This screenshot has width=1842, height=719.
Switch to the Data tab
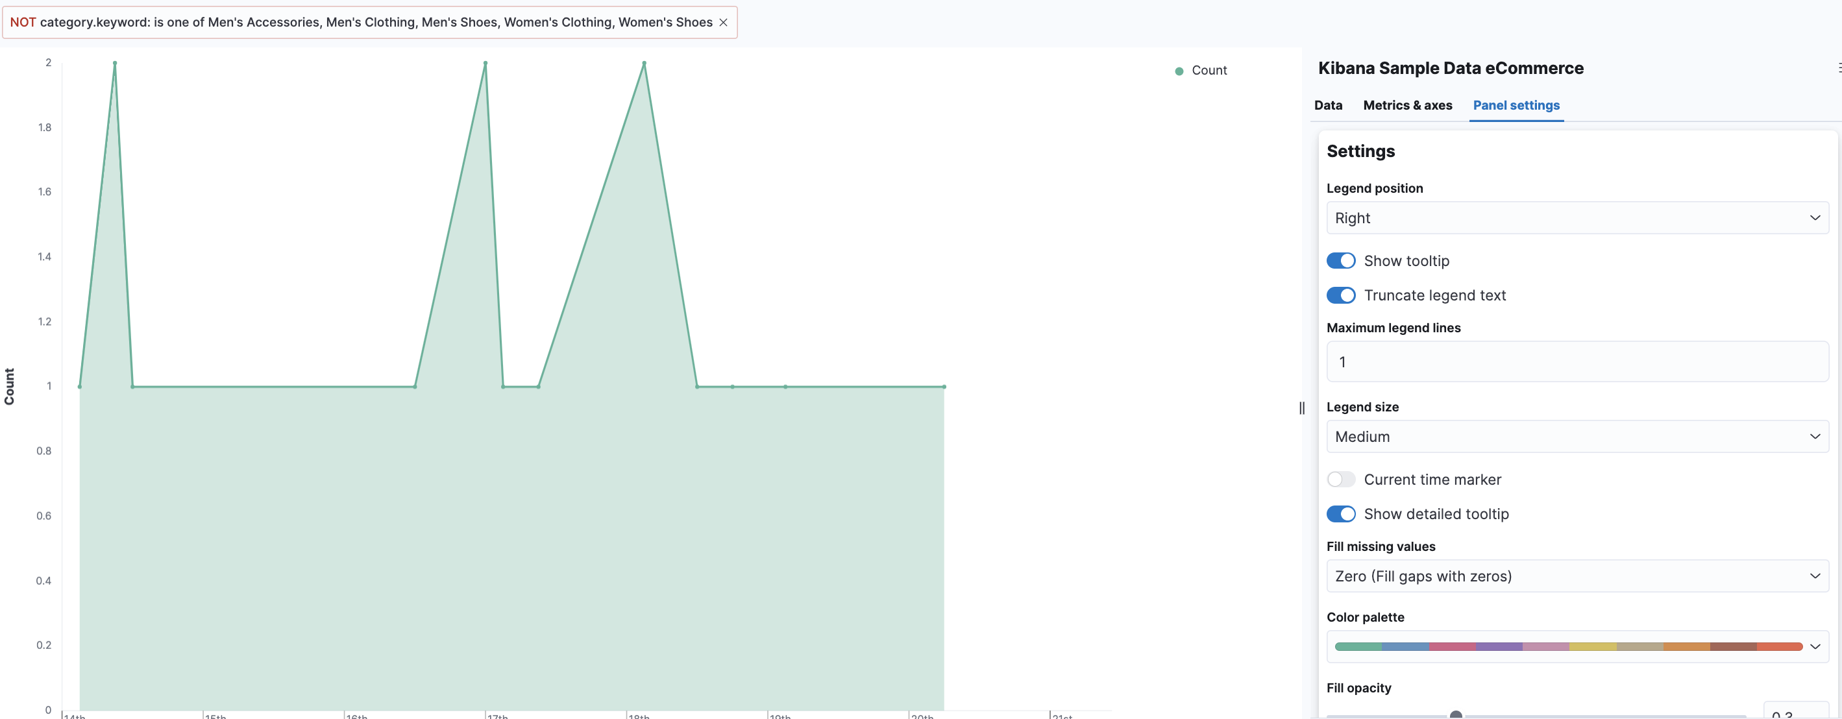[1328, 105]
